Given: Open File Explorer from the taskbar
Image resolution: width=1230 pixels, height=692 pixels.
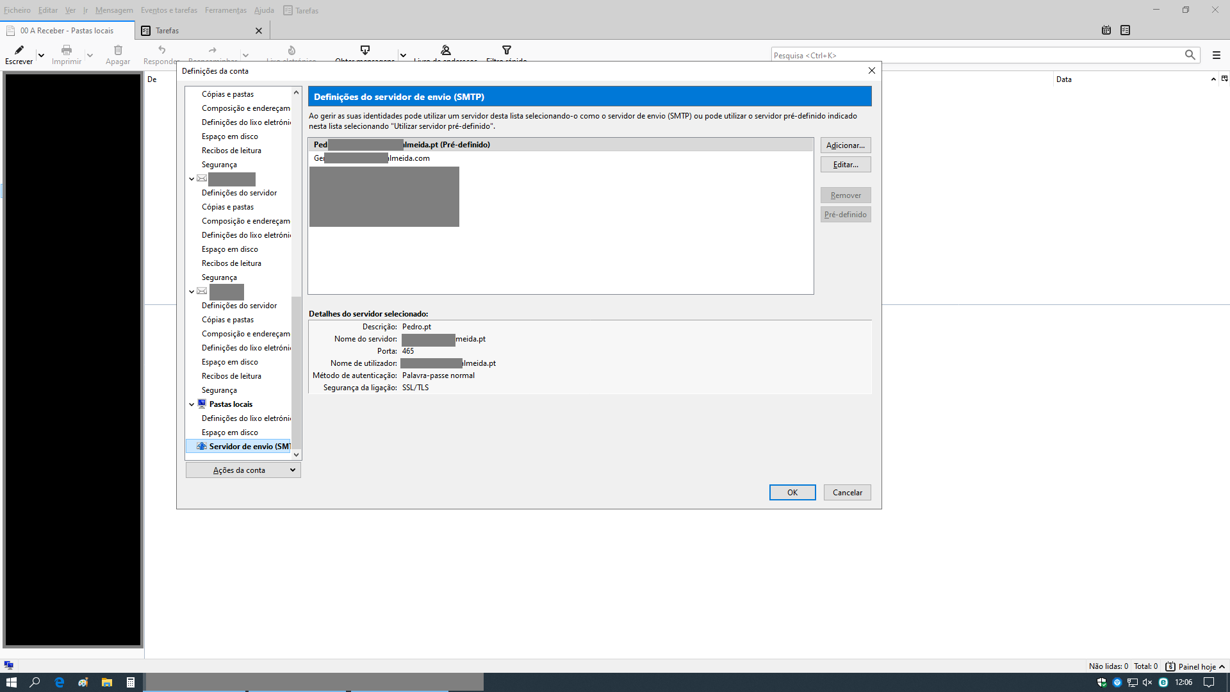Looking at the screenshot, I should point(107,682).
